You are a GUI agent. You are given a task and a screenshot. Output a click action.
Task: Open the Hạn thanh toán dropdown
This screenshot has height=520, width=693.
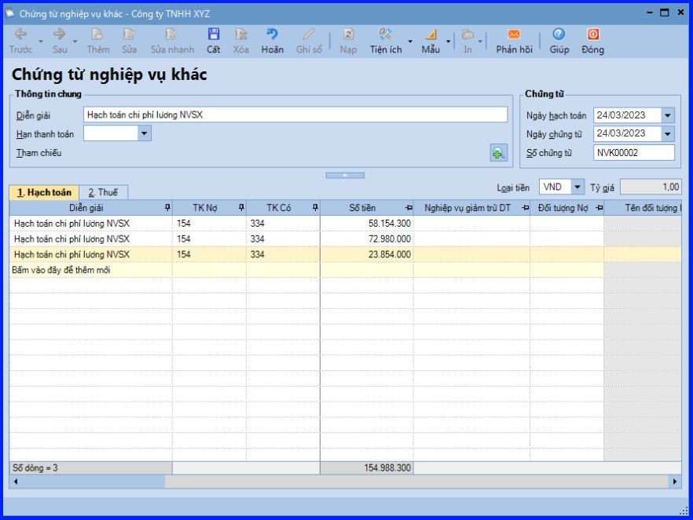[x=144, y=133]
